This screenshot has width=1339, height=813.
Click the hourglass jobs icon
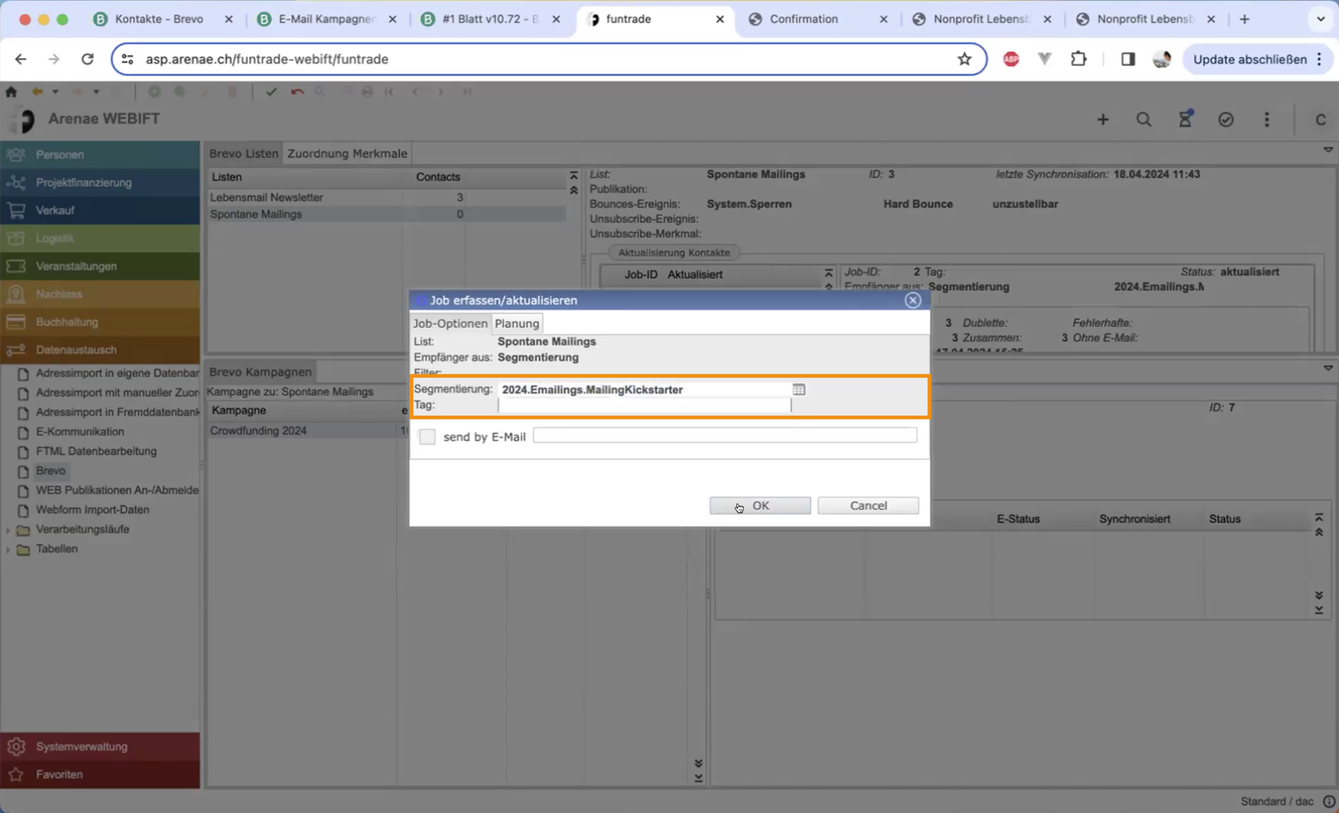pos(1185,120)
